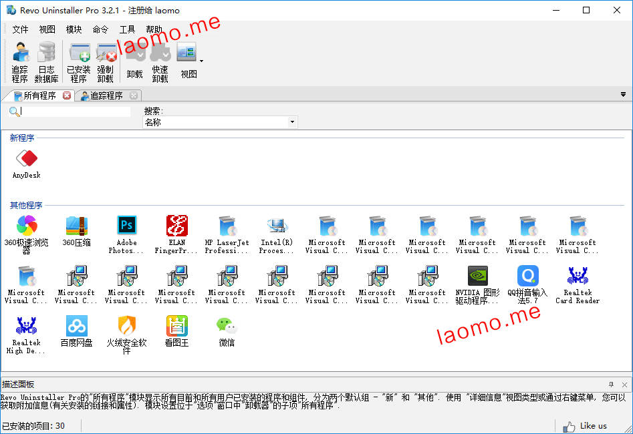Select the Intel(R) Processor entry
Viewport: 633px width, 434px height.
[x=277, y=234]
